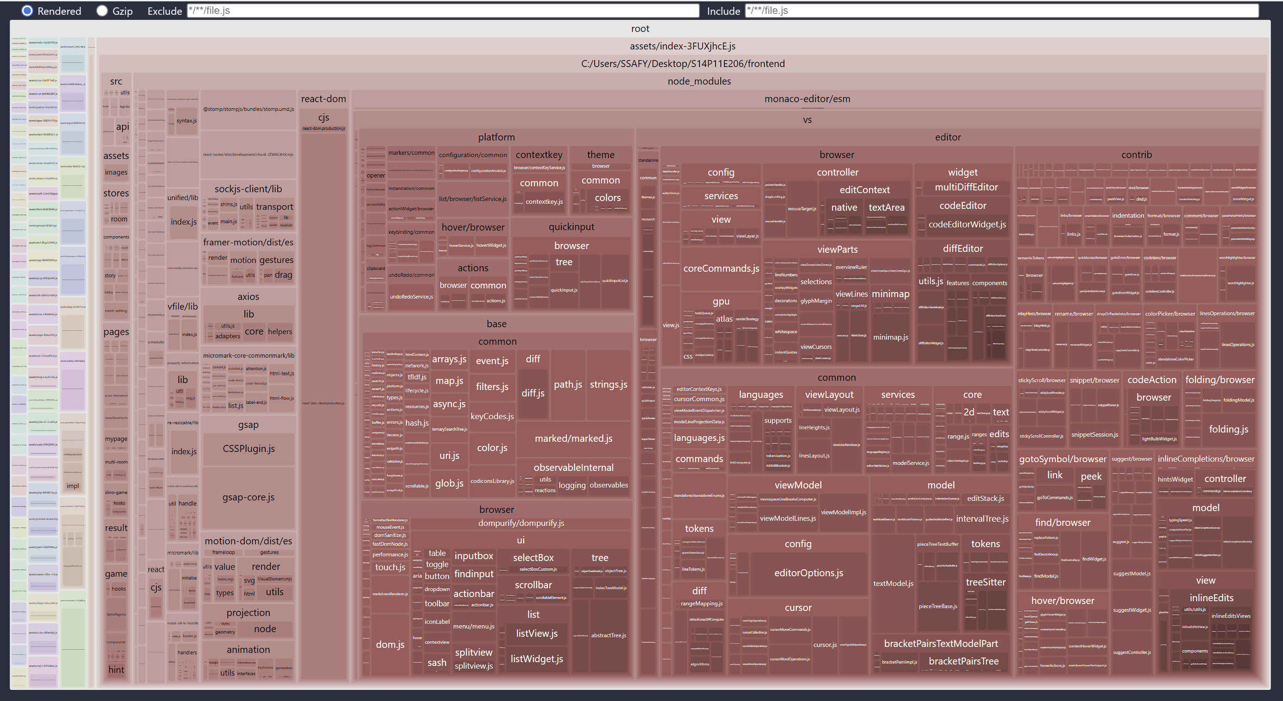Screen dimensions: 1283x701
Task: Open the contrib section header
Action: point(1136,155)
